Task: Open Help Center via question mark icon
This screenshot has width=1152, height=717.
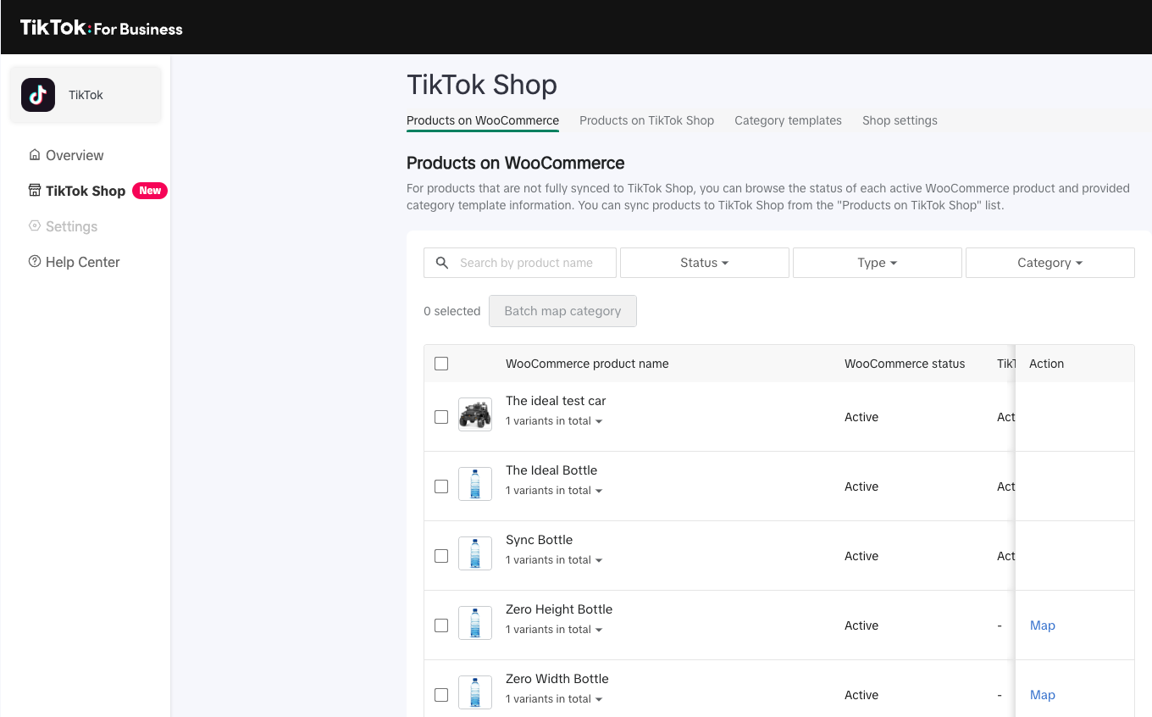Action: [x=35, y=262]
